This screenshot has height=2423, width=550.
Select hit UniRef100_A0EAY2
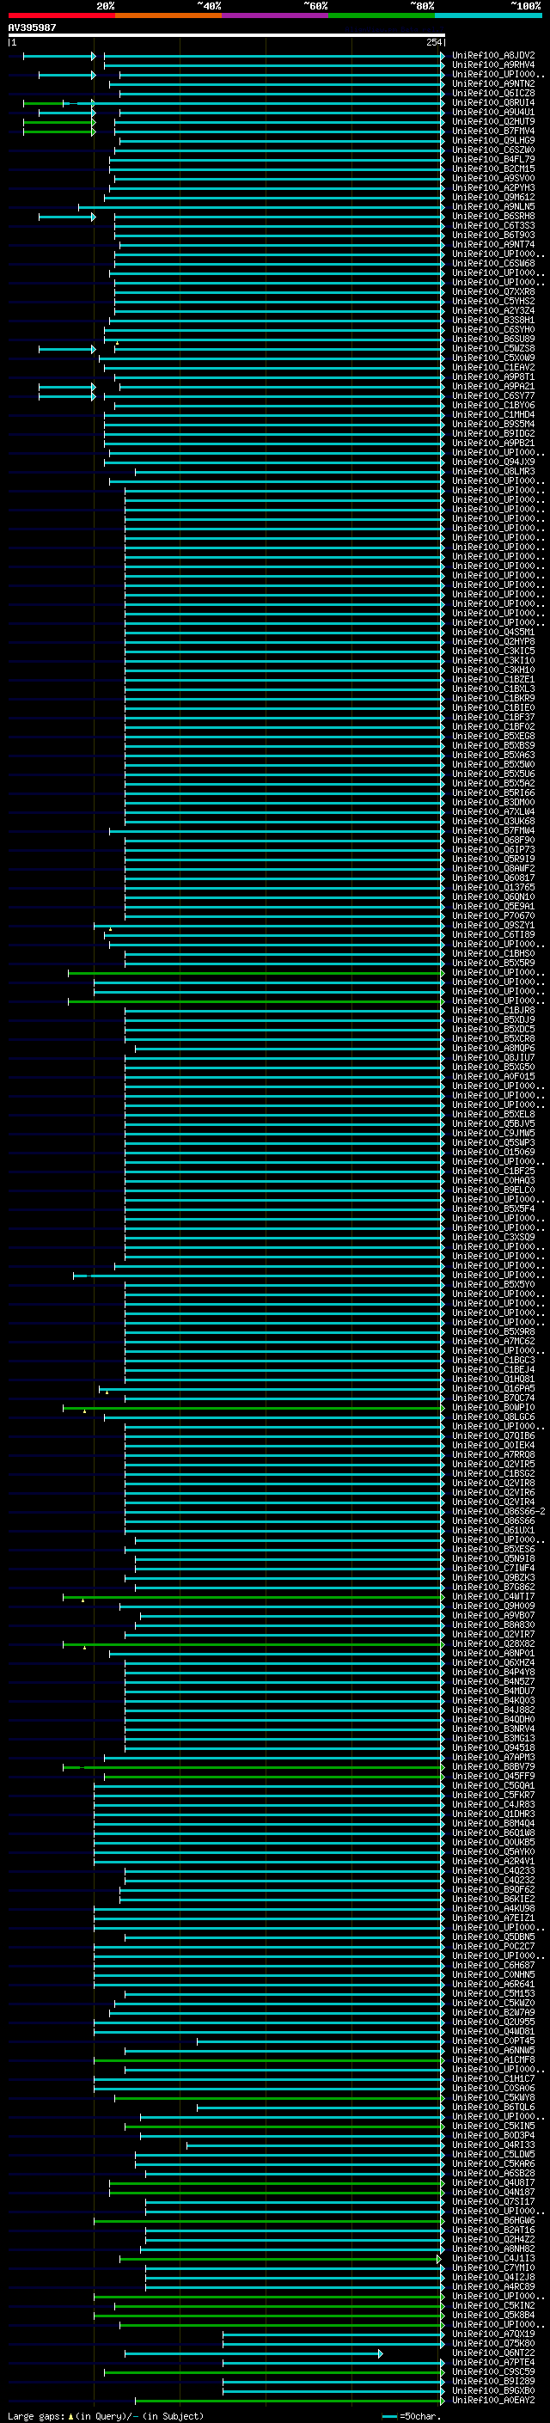(x=492, y=2401)
